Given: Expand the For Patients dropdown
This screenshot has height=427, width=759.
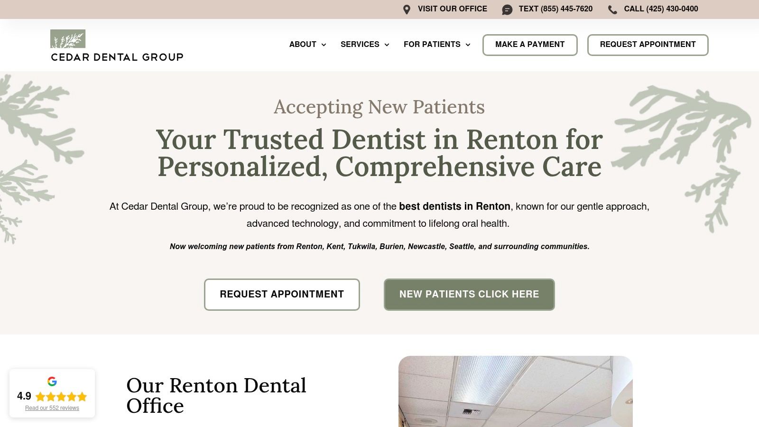Looking at the screenshot, I should coord(469,45).
